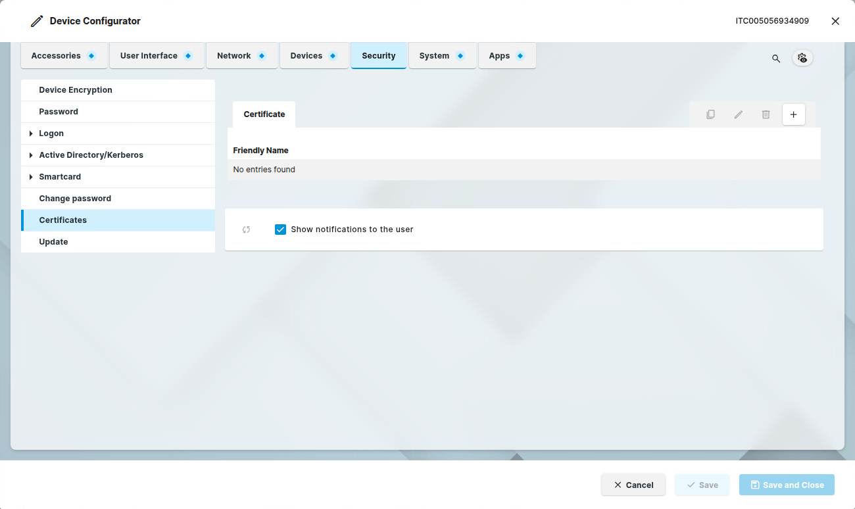This screenshot has height=509, width=855.
Task: Click the Friendly Name column header
Action: click(261, 151)
